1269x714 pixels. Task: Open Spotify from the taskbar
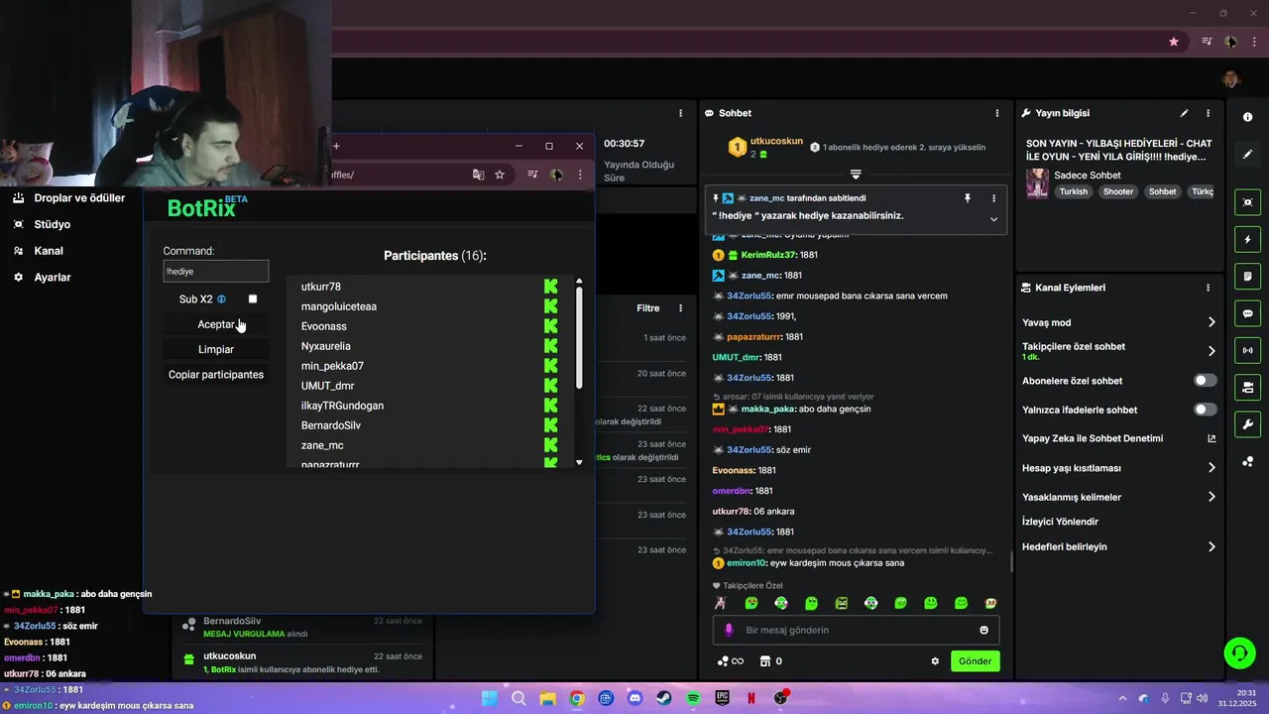[693, 698]
